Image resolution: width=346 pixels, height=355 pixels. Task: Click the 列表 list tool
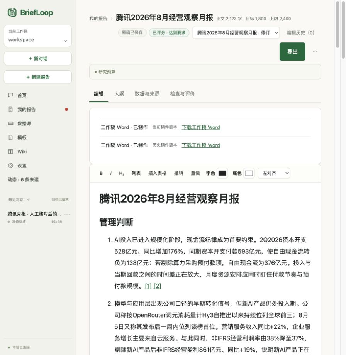[x=136, y=173]
